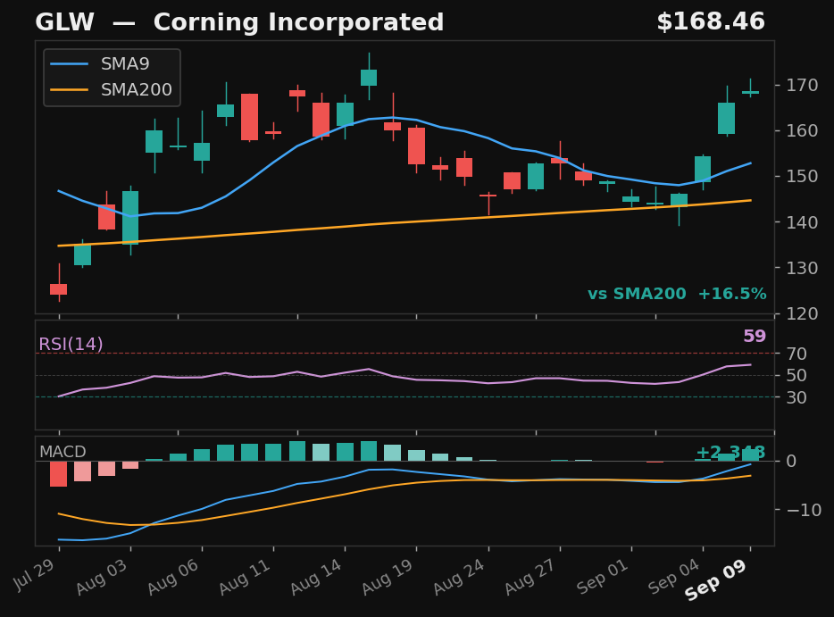Screen dimensions: 834x617
Task: Click the MACD panel label
Action: [x=63, y=452]
